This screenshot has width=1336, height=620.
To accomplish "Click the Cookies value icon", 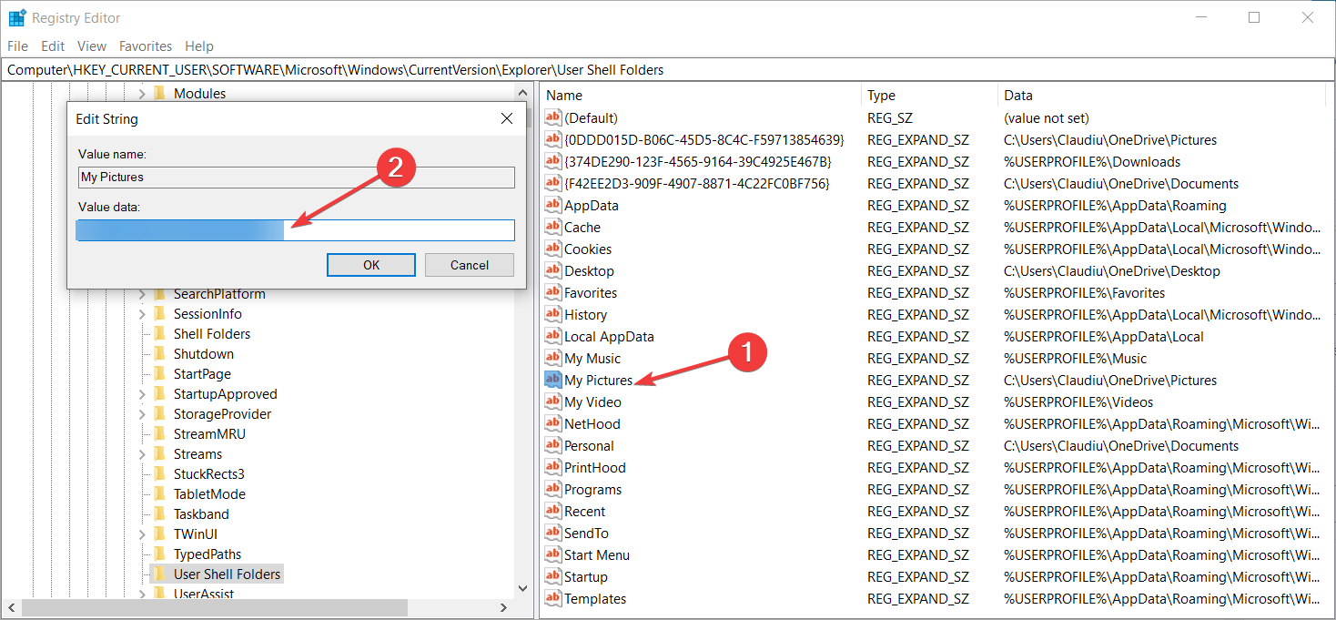I will [553, 249].
